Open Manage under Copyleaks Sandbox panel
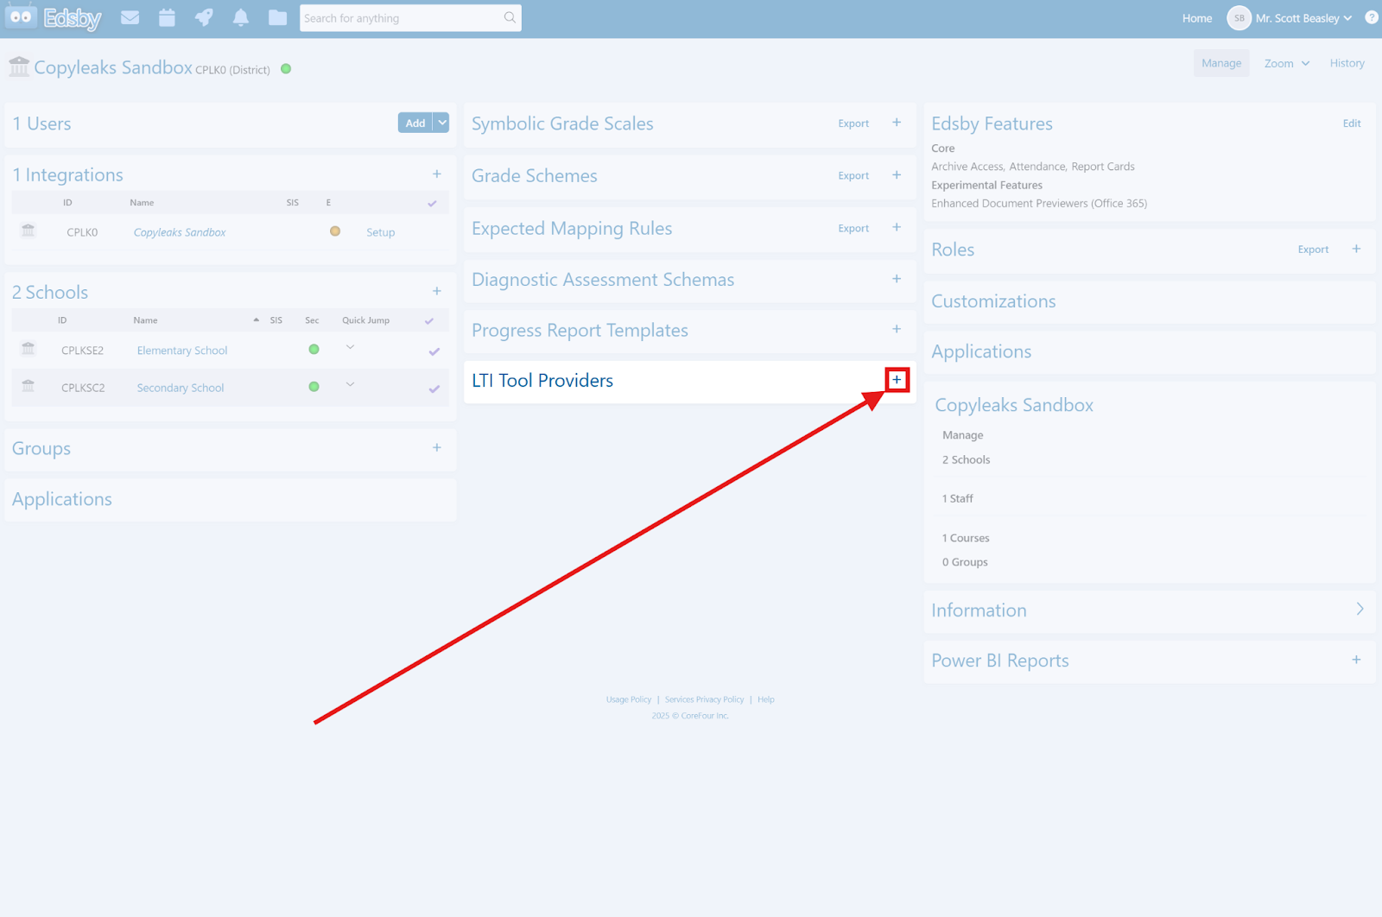 tap(963, 435)
